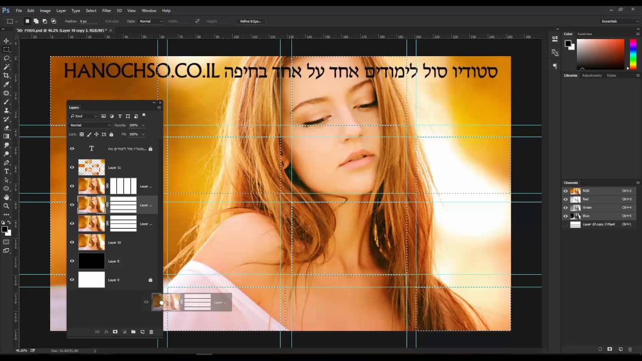The height and width of the screenshot is (361, 642).
Task: Click Delete layer trash icon in Layers panel
Action: click(151, 332)
